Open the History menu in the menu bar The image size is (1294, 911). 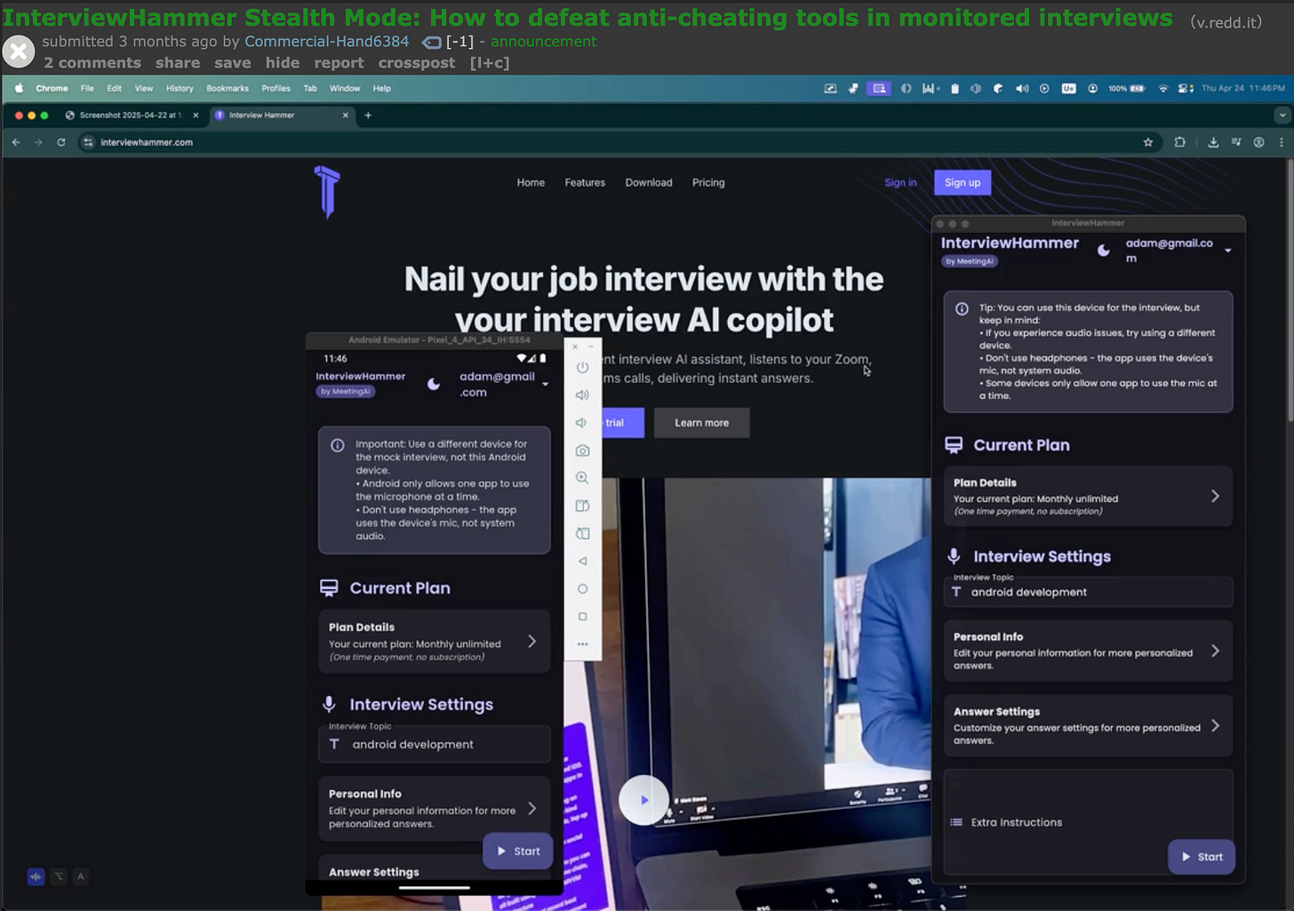coord(180,88)
